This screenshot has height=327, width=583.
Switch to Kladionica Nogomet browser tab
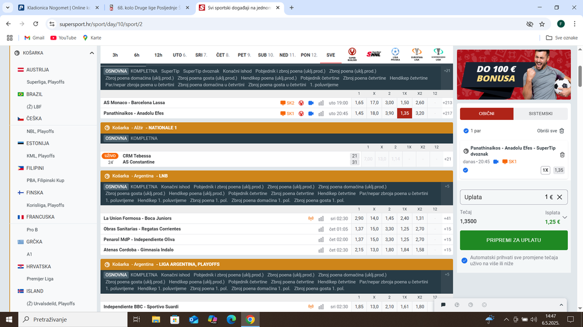[x=58, y=8]
